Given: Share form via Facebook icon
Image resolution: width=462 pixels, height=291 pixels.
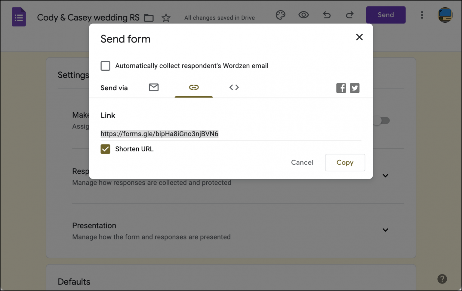Looking at the screenshot, I should pos(341,88).
